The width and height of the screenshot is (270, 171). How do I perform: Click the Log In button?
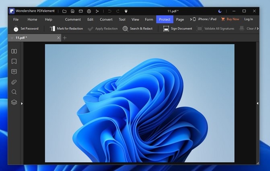click(x=249, y=19)
